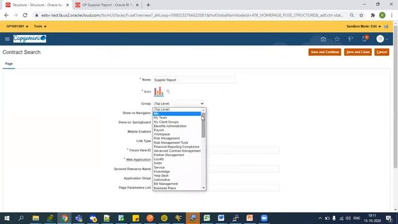Image resolution: width=398 pixels, height=224 pixels.
Task: Click the bar chart page icon
Action: click(x=159, y=91)
